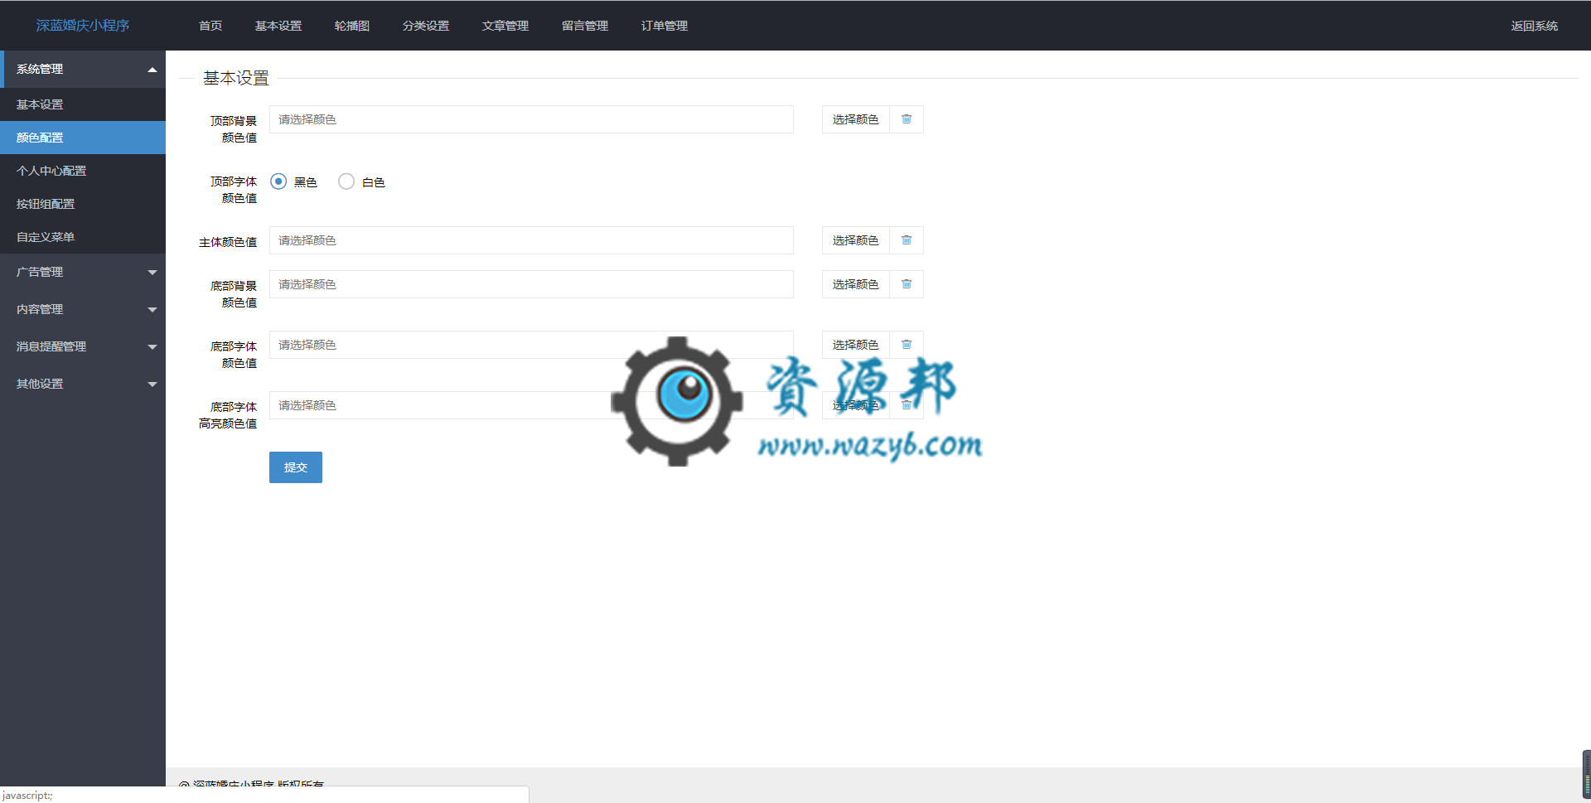Clear the 主体颜色值 with trash icon
This screenshot has height=803, width=1591.
pyautogui.click(x=907, y=240)
